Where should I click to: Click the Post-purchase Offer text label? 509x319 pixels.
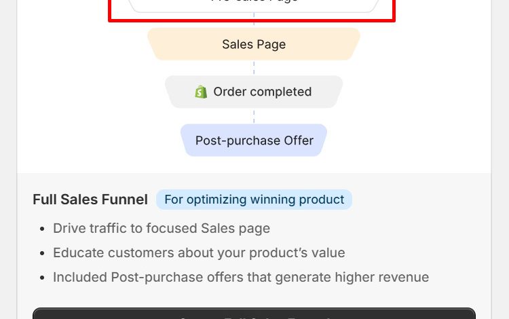point(254,140)
